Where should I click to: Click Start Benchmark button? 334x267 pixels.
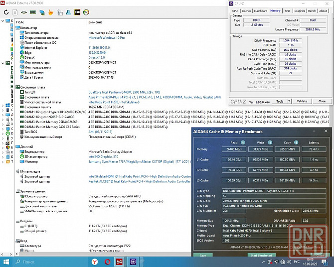(261, 255)
